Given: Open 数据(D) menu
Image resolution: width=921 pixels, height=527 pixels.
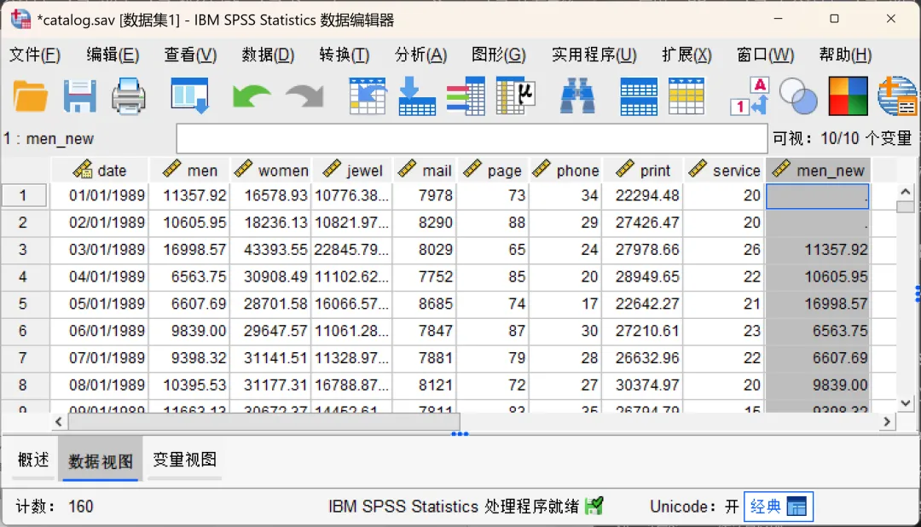Looking at the screenshot, I should 268,55.
